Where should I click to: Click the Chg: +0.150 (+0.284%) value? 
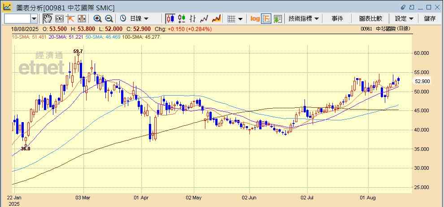tap(183, 29)
